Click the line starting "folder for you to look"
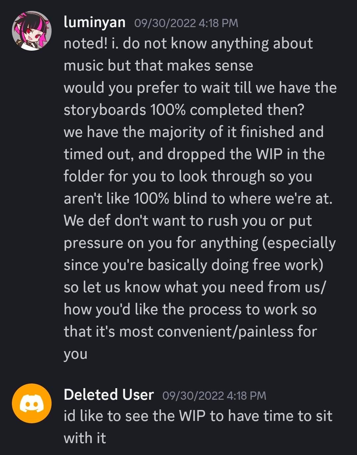357x455 pixels. point(187,176)
